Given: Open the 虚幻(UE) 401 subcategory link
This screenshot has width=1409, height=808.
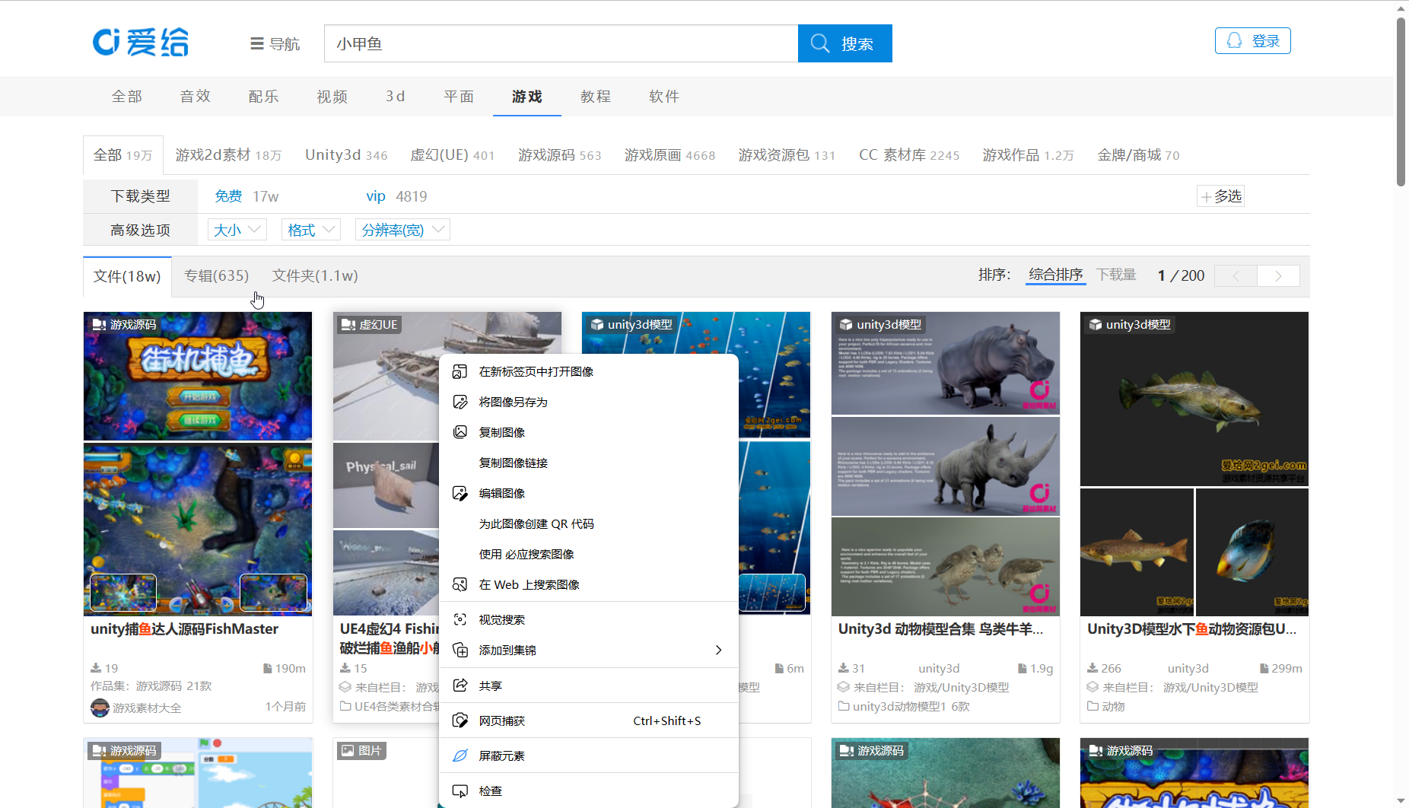Looking at the screenshot, I should point(453,155).
